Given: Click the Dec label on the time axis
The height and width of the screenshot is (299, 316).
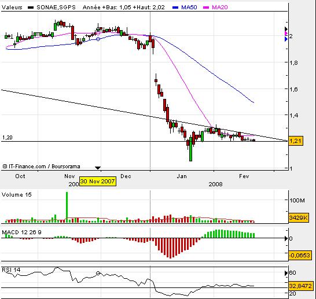Looking at the screenshot, I should coord(126,176).
